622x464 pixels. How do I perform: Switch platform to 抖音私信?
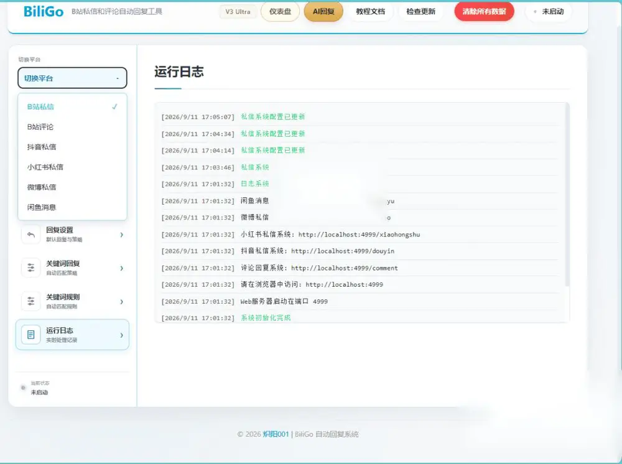point(72,147)
